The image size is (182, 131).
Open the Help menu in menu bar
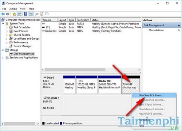tap(31, 9)
